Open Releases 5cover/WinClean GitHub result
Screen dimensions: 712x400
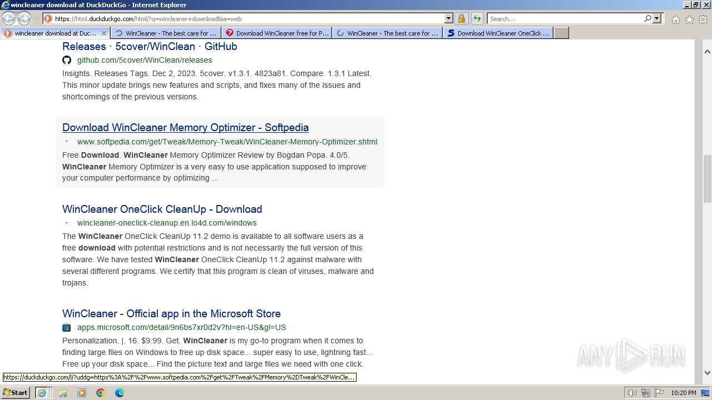coord(150,47)
